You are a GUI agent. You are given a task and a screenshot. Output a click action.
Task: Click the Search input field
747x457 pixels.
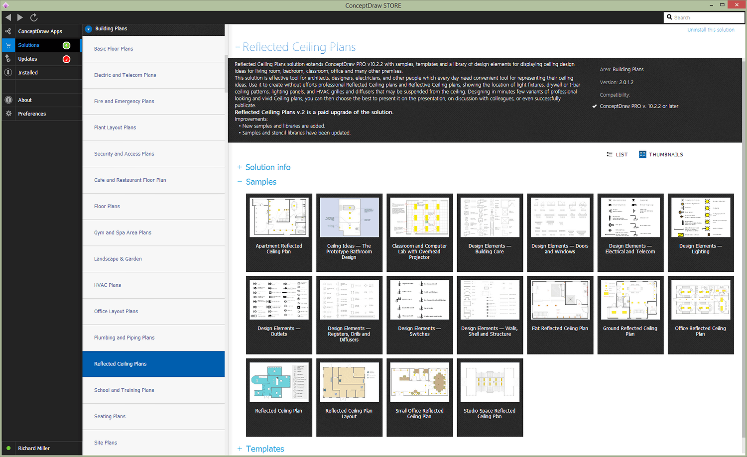point(704,17)
